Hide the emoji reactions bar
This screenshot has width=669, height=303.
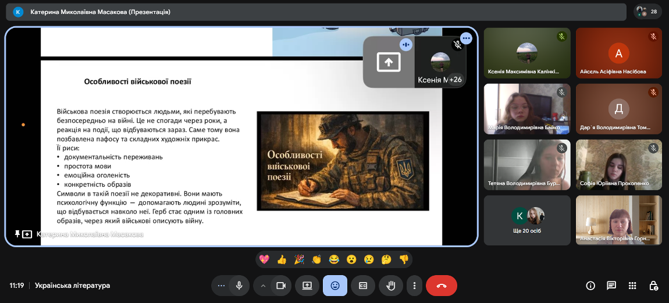(x=335, y=286)
